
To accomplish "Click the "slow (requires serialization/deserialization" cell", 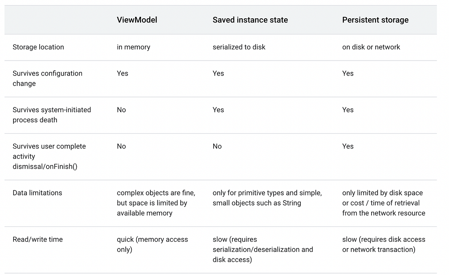I will (x=263, y=249).
